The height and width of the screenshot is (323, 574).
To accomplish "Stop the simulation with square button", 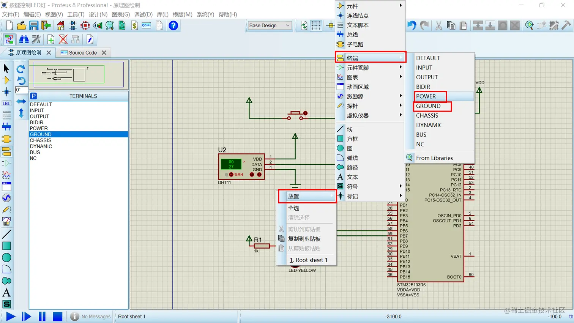I will [x=57, y=316].
